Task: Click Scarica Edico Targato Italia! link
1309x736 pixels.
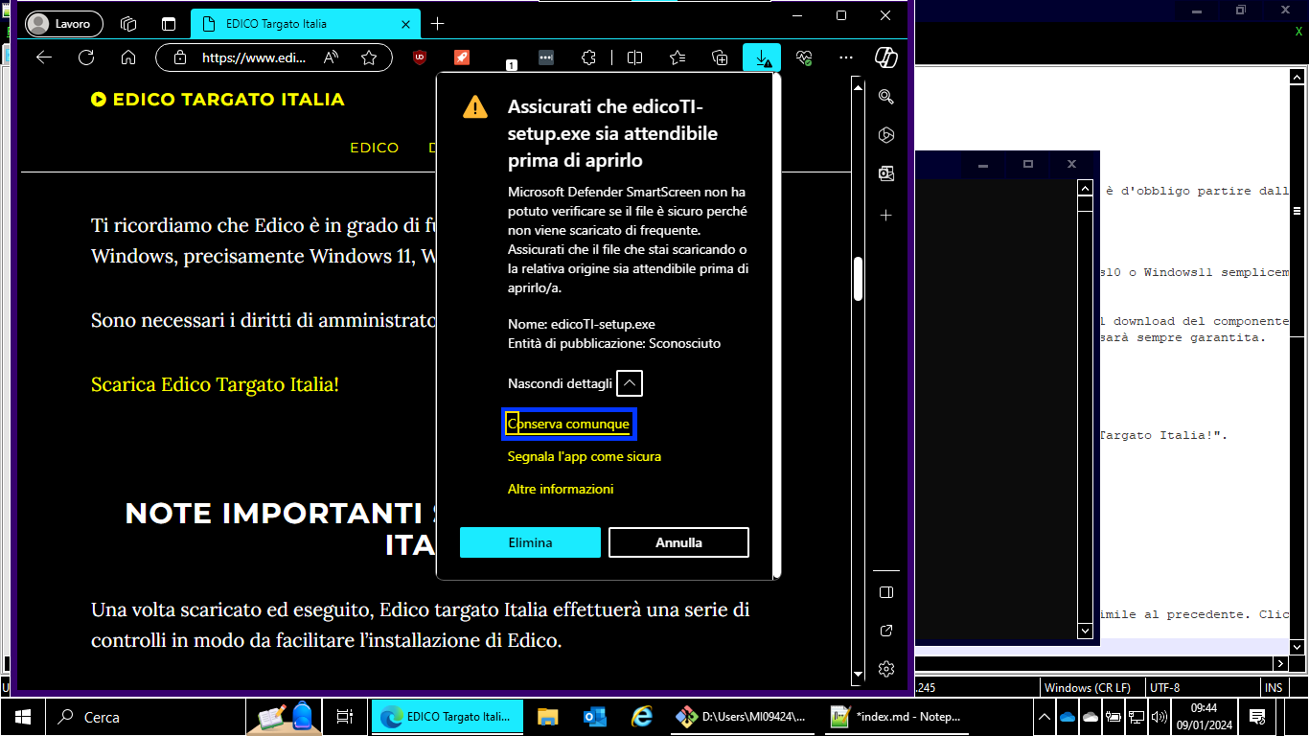Action: click(x=215, y=384)
